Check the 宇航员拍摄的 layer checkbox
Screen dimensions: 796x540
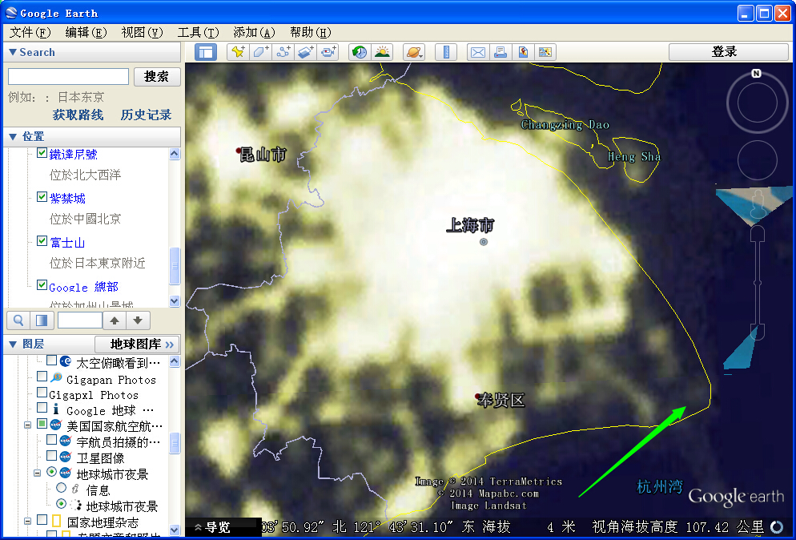(x=51, y=439)
